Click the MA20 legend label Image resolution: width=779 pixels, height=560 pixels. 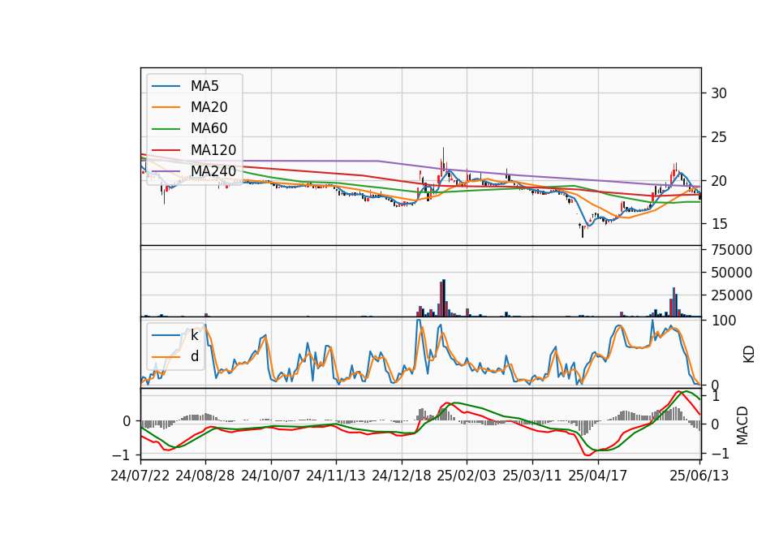pyautogui.click(x=209, y=107)
